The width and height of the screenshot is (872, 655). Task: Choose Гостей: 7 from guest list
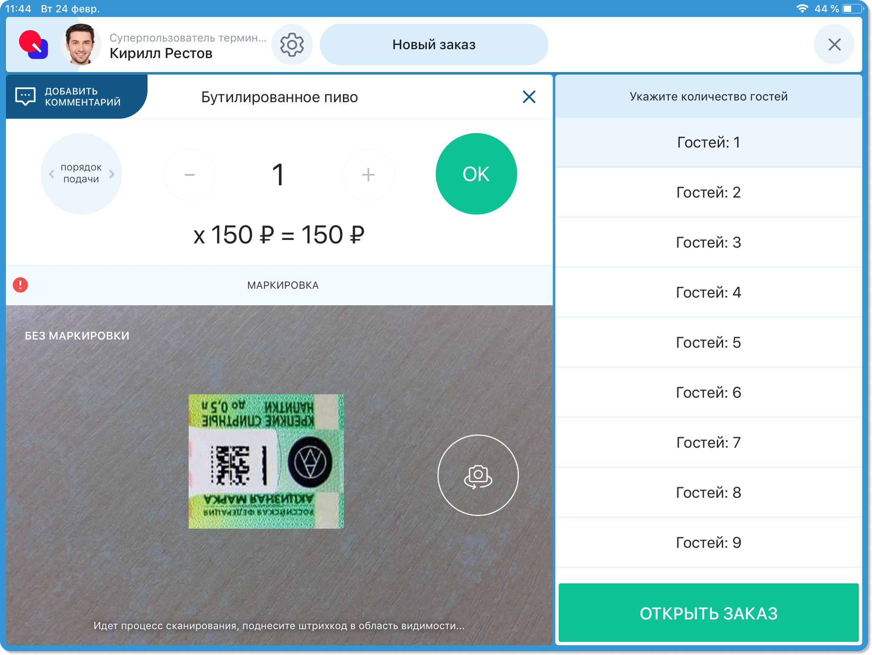[708, 443]
